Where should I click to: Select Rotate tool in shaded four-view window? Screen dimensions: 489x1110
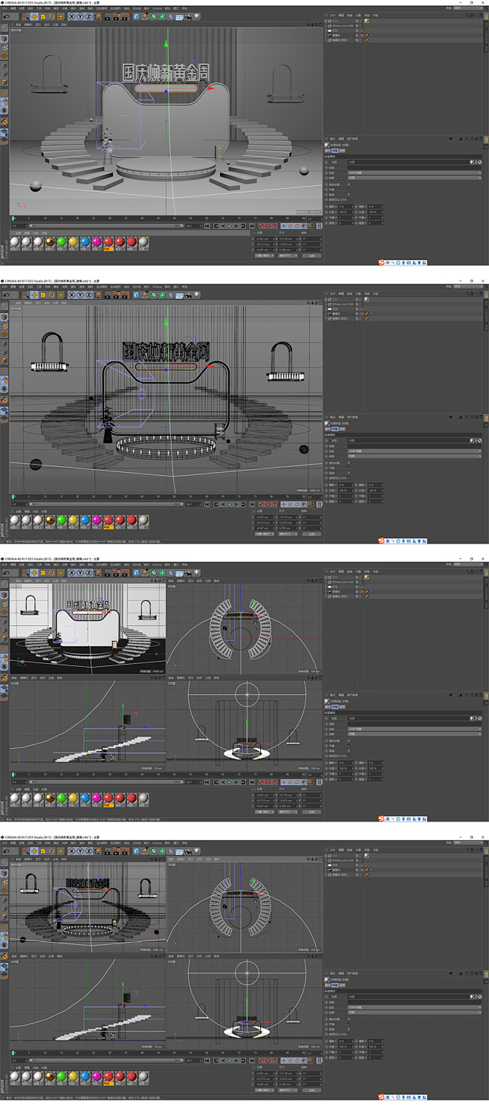pyautogui.click(x=51, y=572)
